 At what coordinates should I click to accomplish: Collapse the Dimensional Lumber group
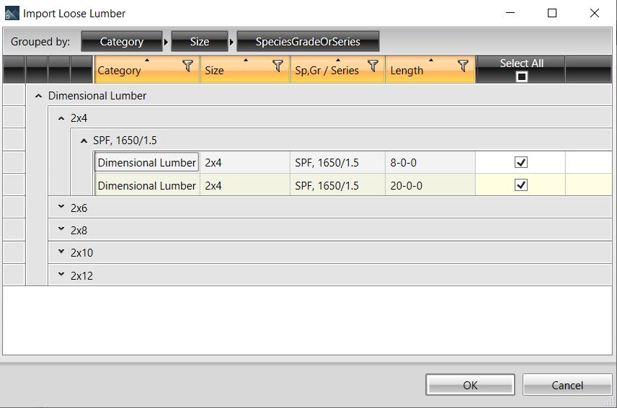(39, 96)
